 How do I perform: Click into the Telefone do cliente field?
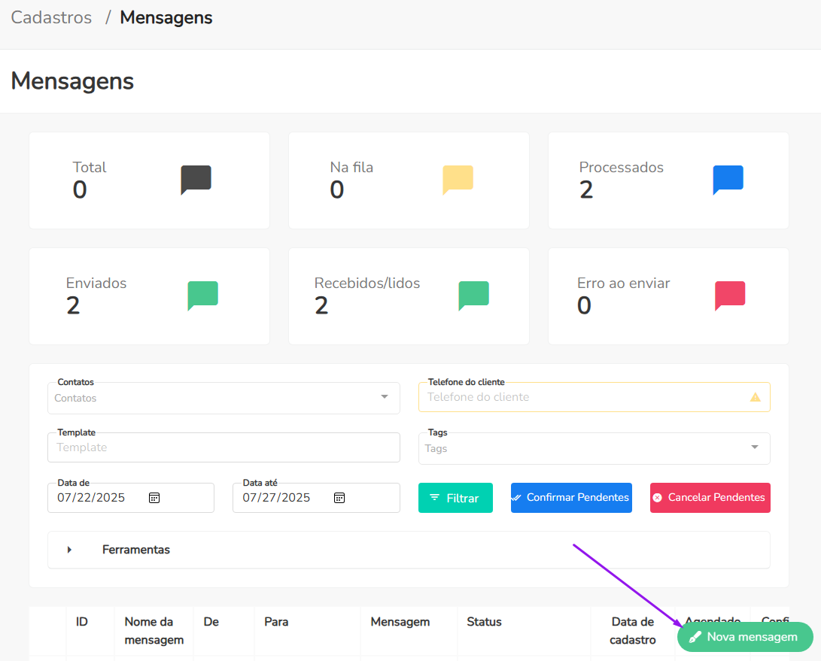pos(583,397)
